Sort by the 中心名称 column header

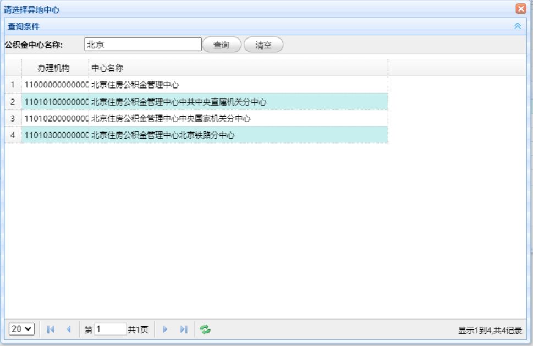(238, 68)
